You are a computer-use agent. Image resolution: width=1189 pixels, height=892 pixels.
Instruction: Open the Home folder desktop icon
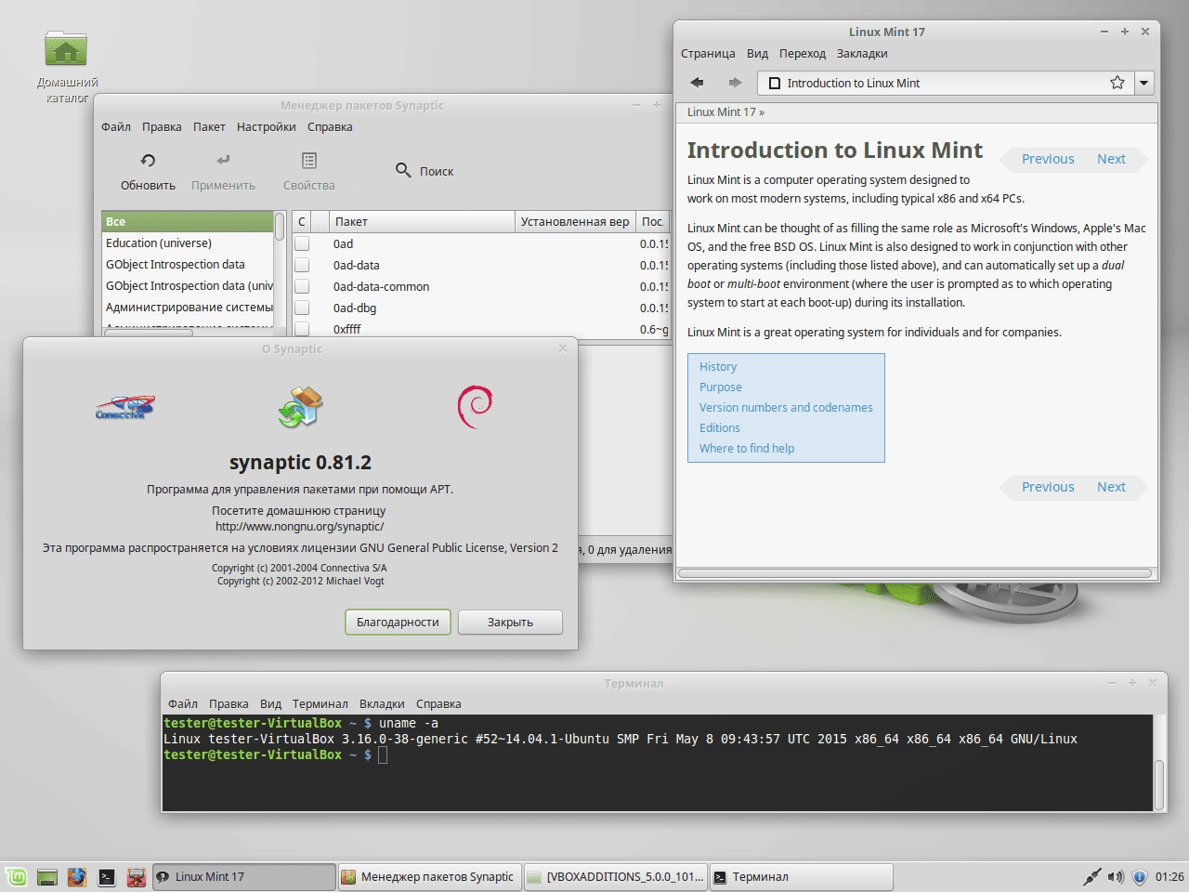tap(66, 49)
